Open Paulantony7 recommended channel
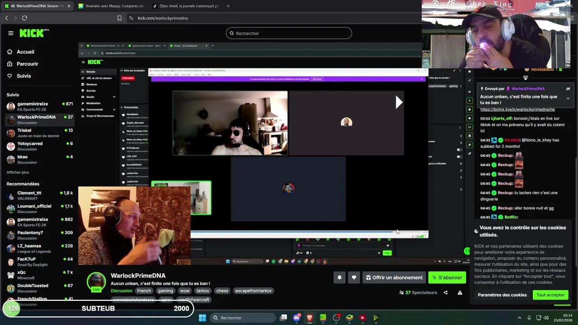Image resolution: width=578 pixels, height=325 pixels. (x=39, y=235)
